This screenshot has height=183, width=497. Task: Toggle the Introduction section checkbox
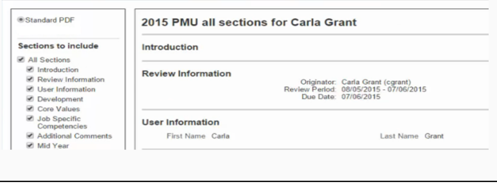point(30,70)
